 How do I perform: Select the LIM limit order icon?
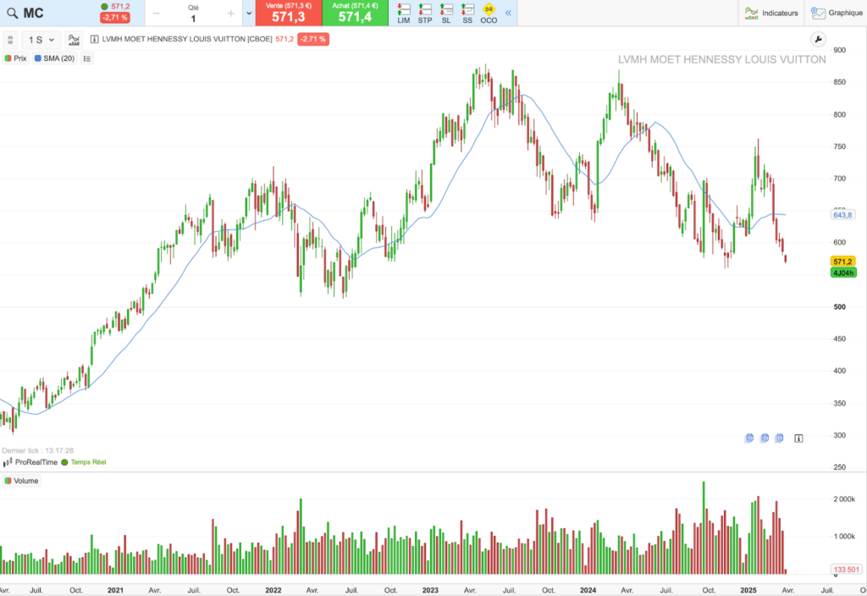coord(404,14)
